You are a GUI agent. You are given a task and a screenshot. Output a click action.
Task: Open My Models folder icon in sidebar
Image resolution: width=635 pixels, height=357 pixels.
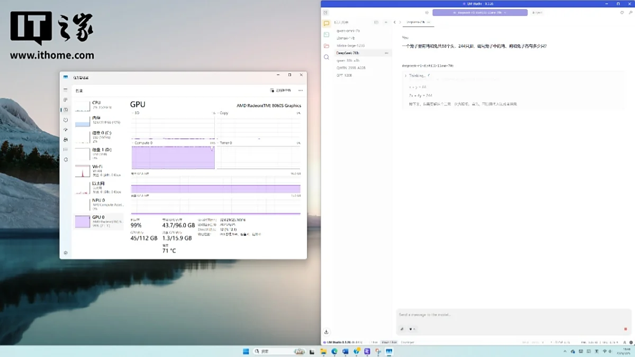click(326, 46)
